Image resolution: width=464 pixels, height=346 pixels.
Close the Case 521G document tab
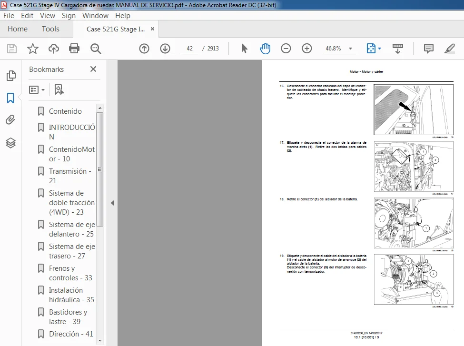tap(152, 29)
